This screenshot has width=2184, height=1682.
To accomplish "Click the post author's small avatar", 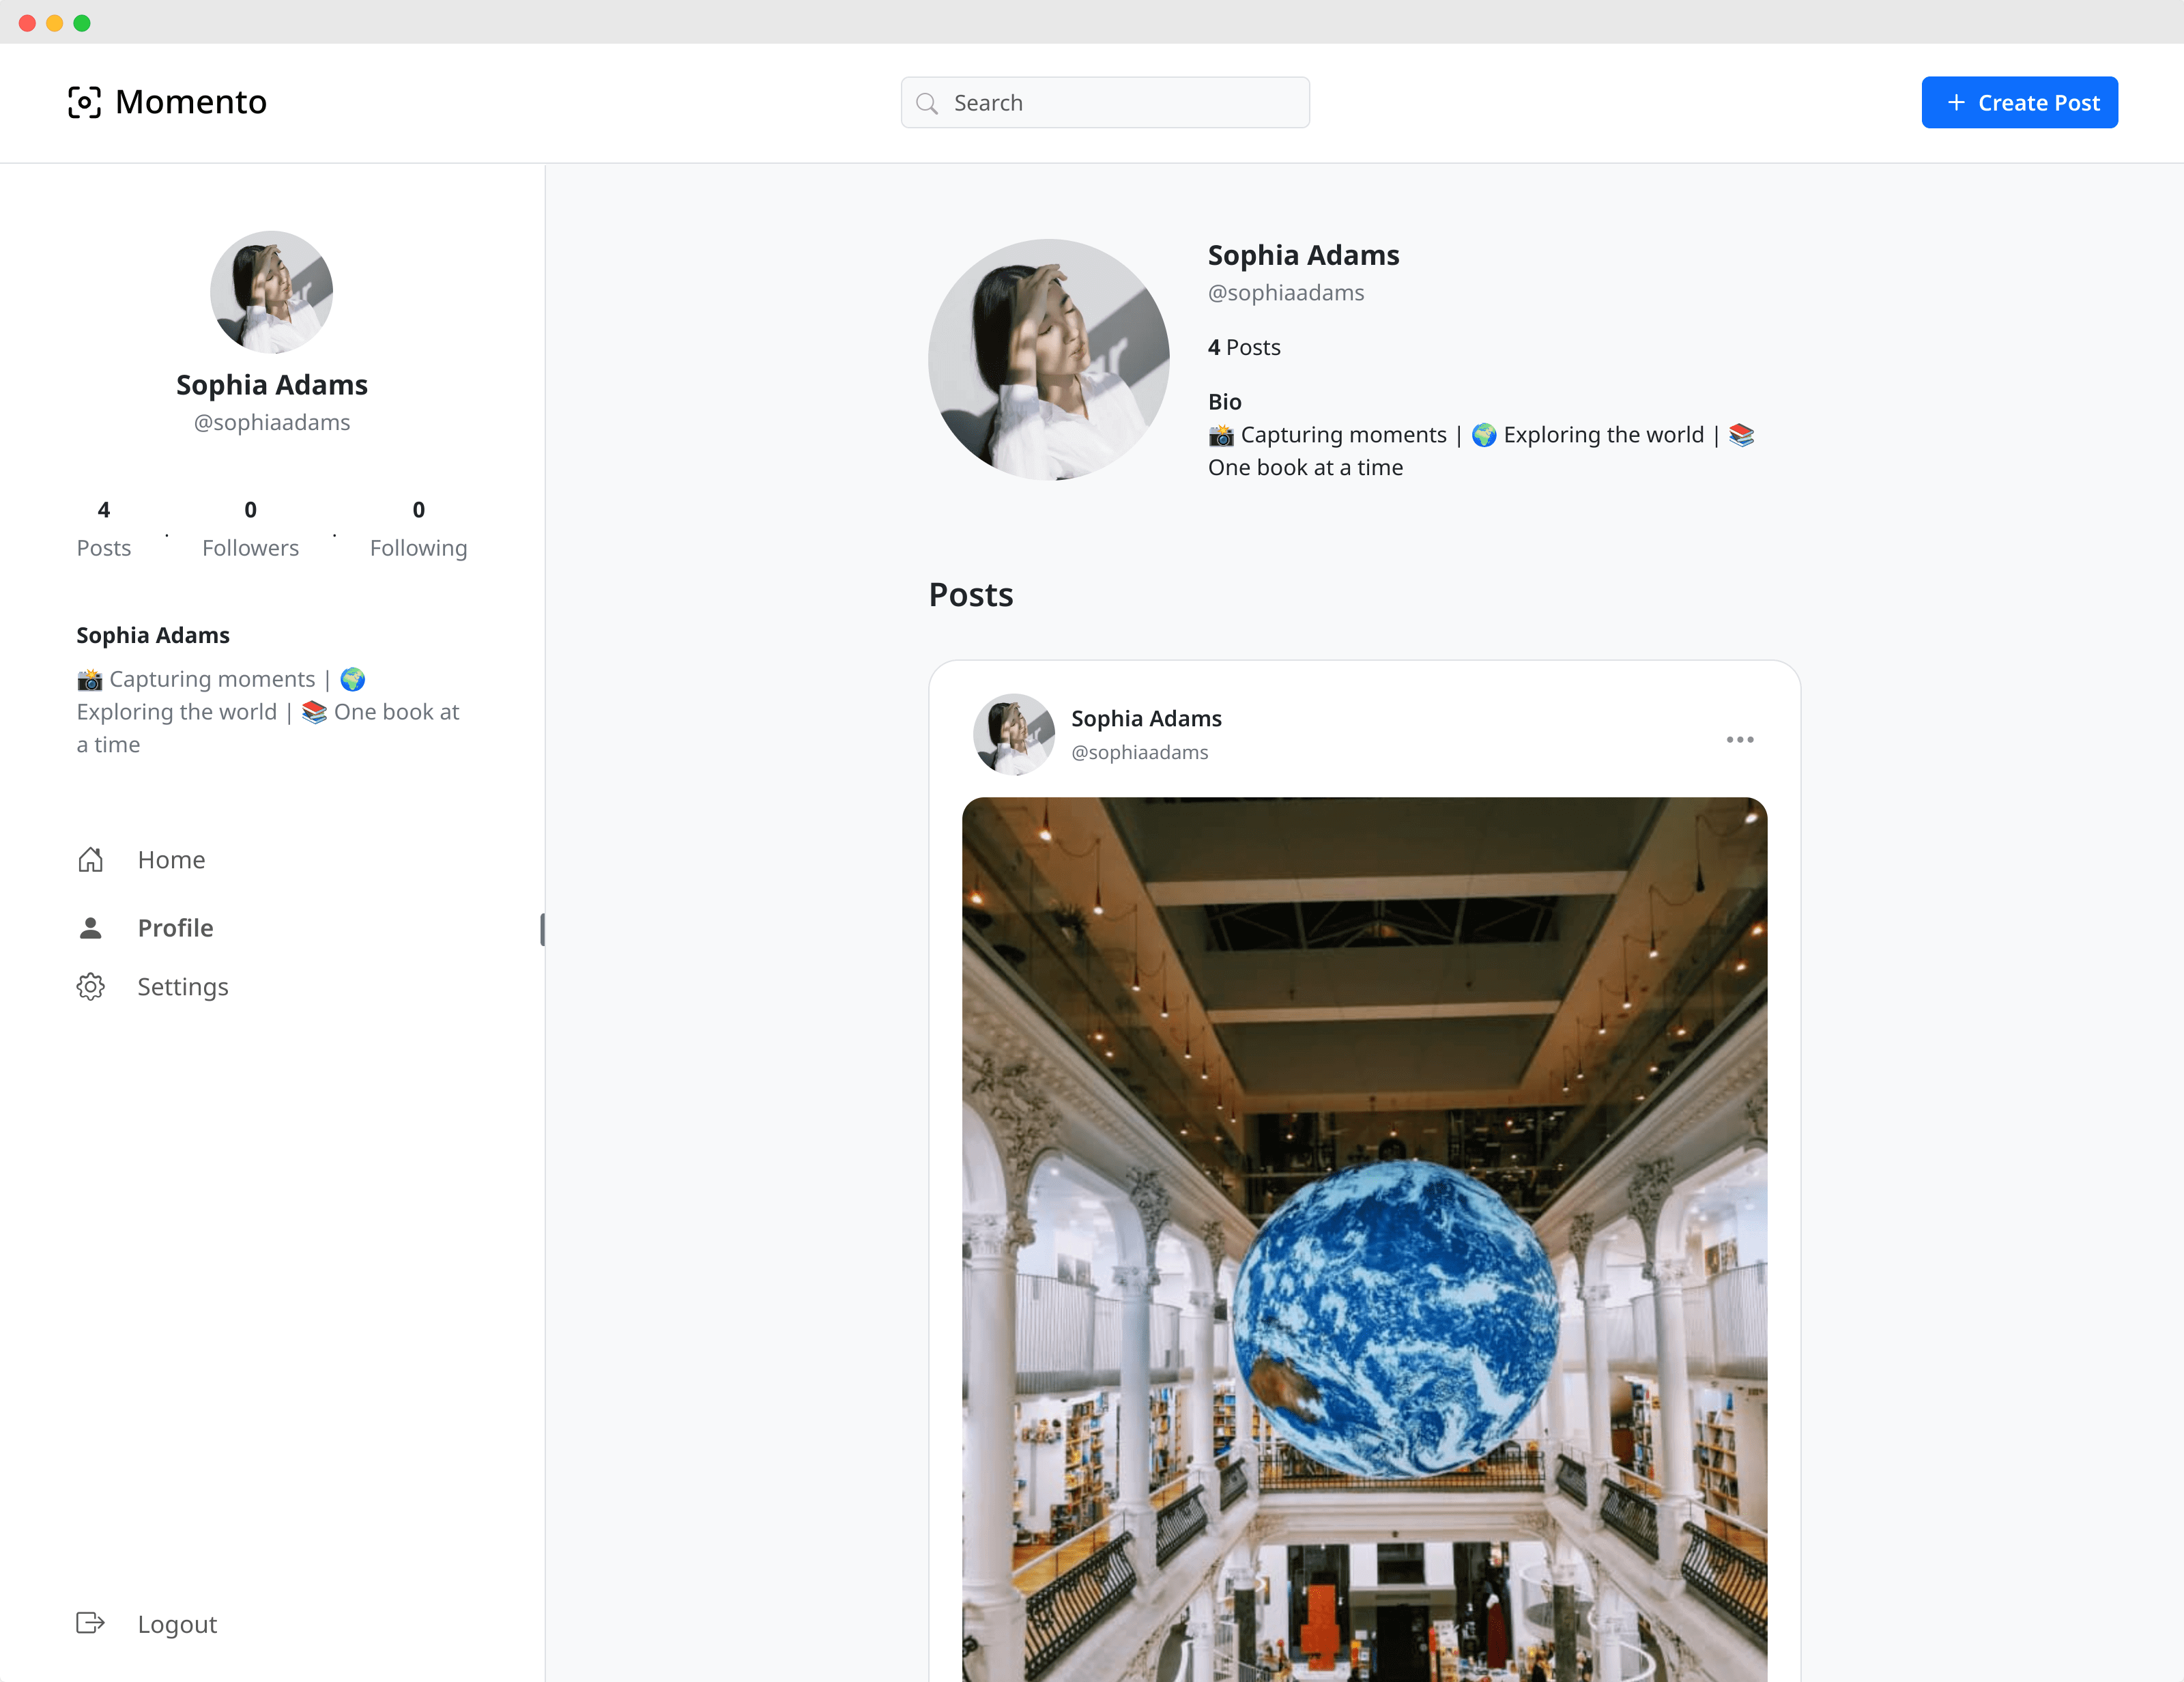I will 1013,735.
